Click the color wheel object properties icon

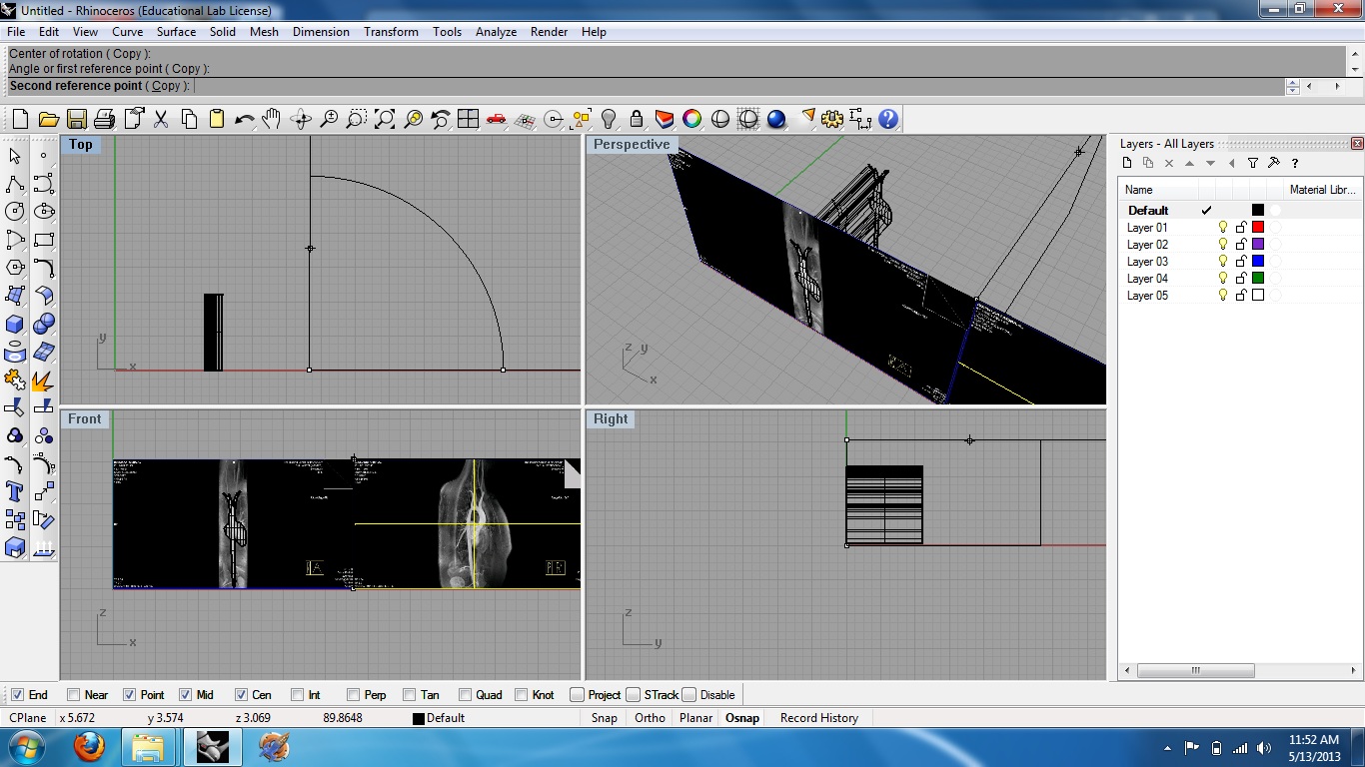pyautogui.click(x=691, y=120)
